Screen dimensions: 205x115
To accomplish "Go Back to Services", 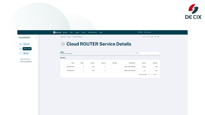I will (24, 59).
